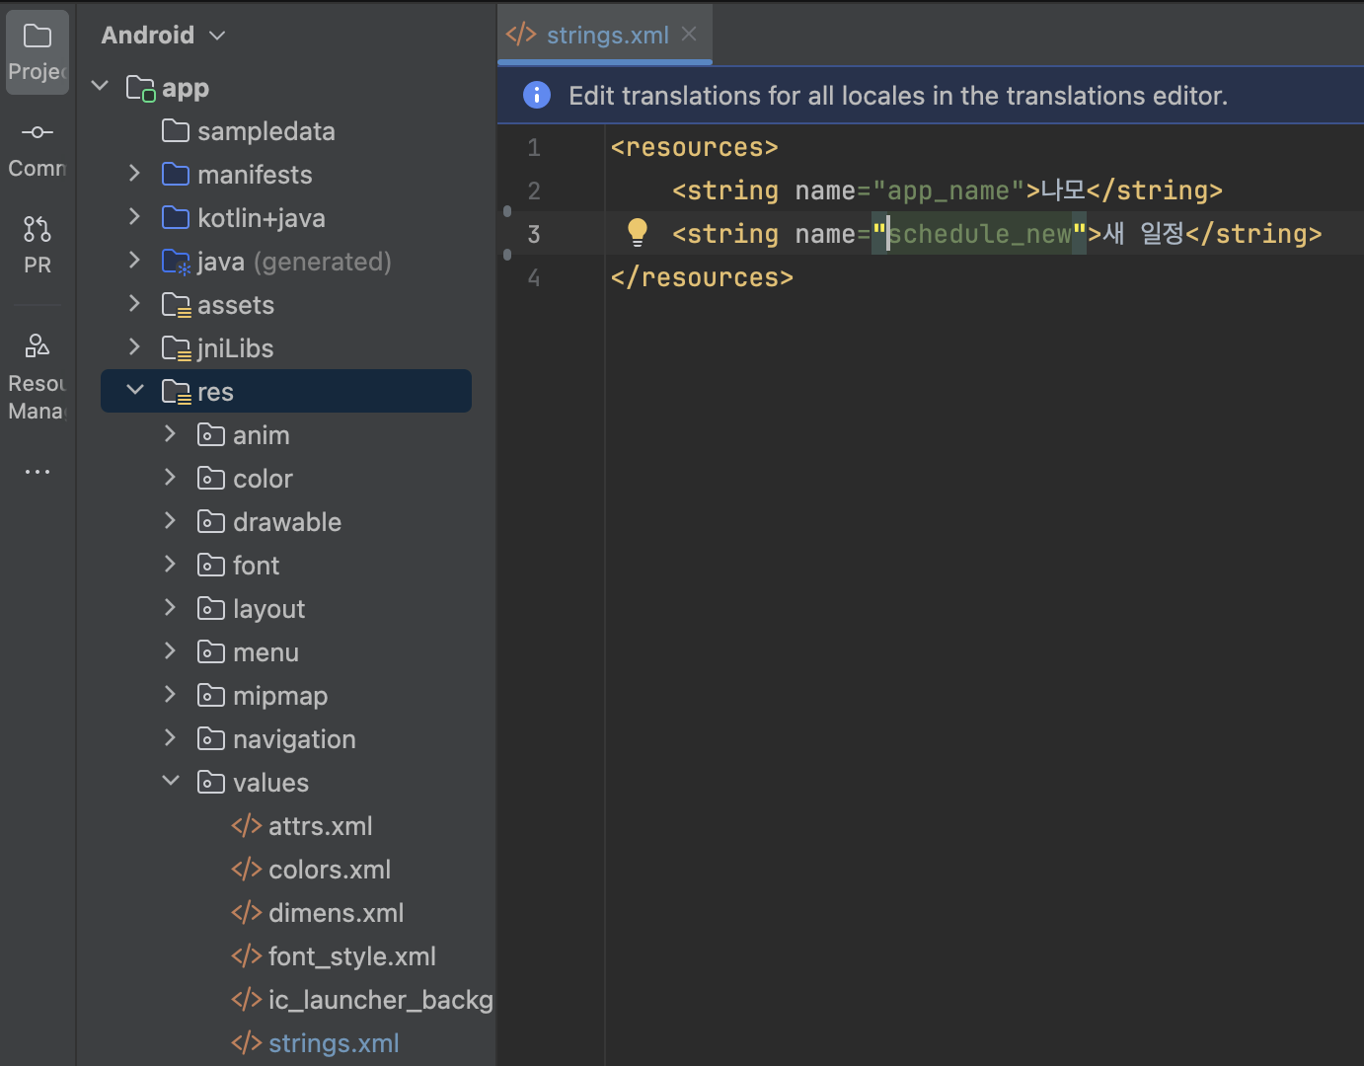This screenshot has width=1364, height=1066.
Task: Click the lightbulb quick-fix icon
Action: 638,233
